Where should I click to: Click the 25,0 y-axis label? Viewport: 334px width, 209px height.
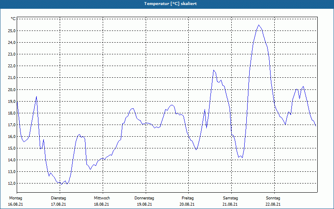point(12,31)
